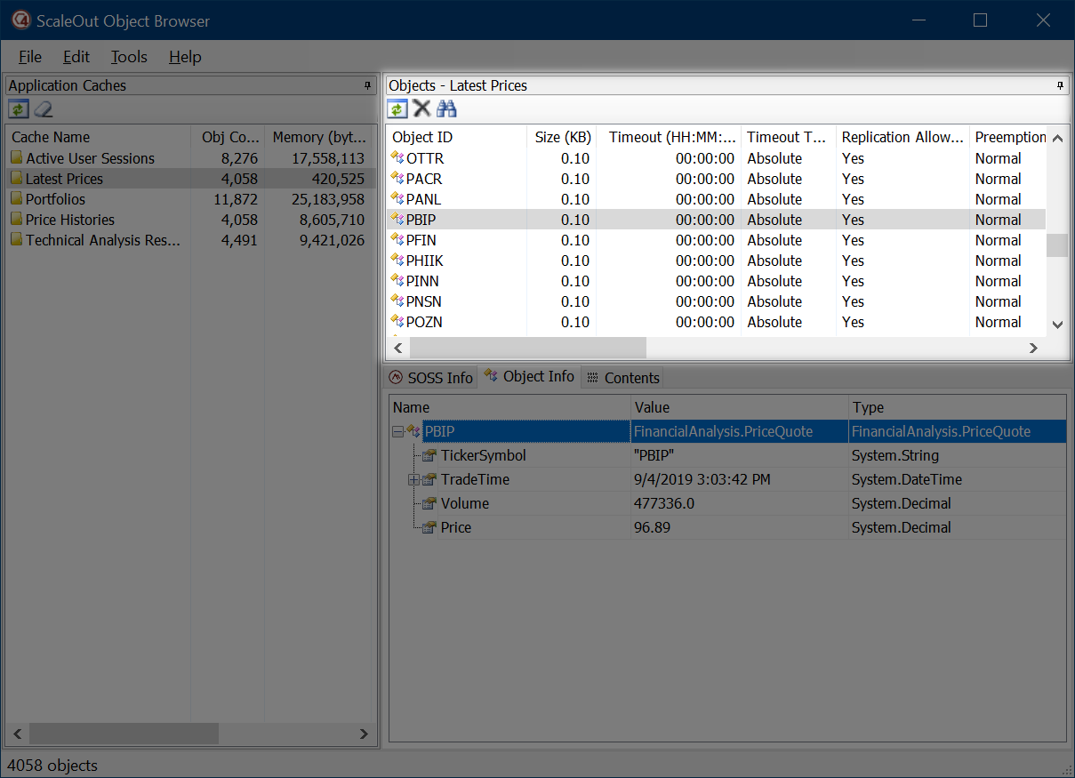Pin the Application Caches panel
Image resolution: width=1075 pixels, height=778 pixels.
(x=367, y=86)
